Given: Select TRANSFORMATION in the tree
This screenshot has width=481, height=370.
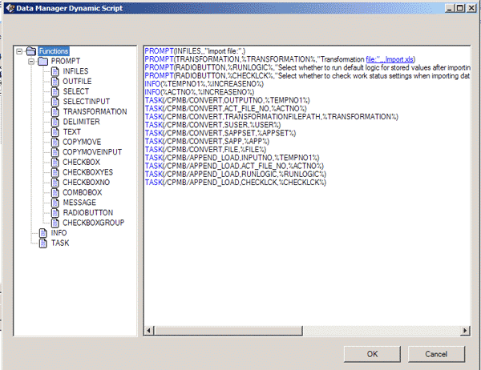Looking at the screenshot, I should [95, 112].
